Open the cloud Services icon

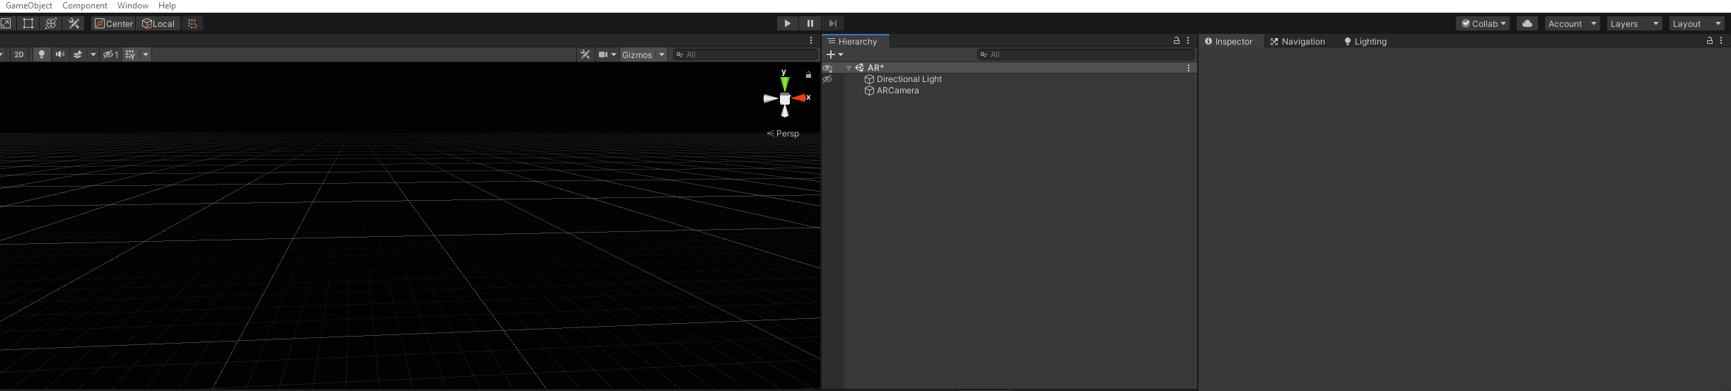(1527, 23)
